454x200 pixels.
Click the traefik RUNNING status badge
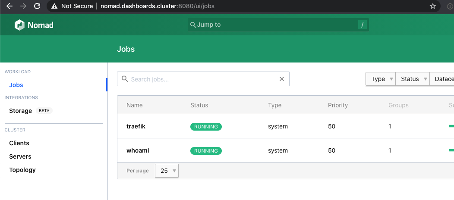pyautogui.click(x=206, y=127)
